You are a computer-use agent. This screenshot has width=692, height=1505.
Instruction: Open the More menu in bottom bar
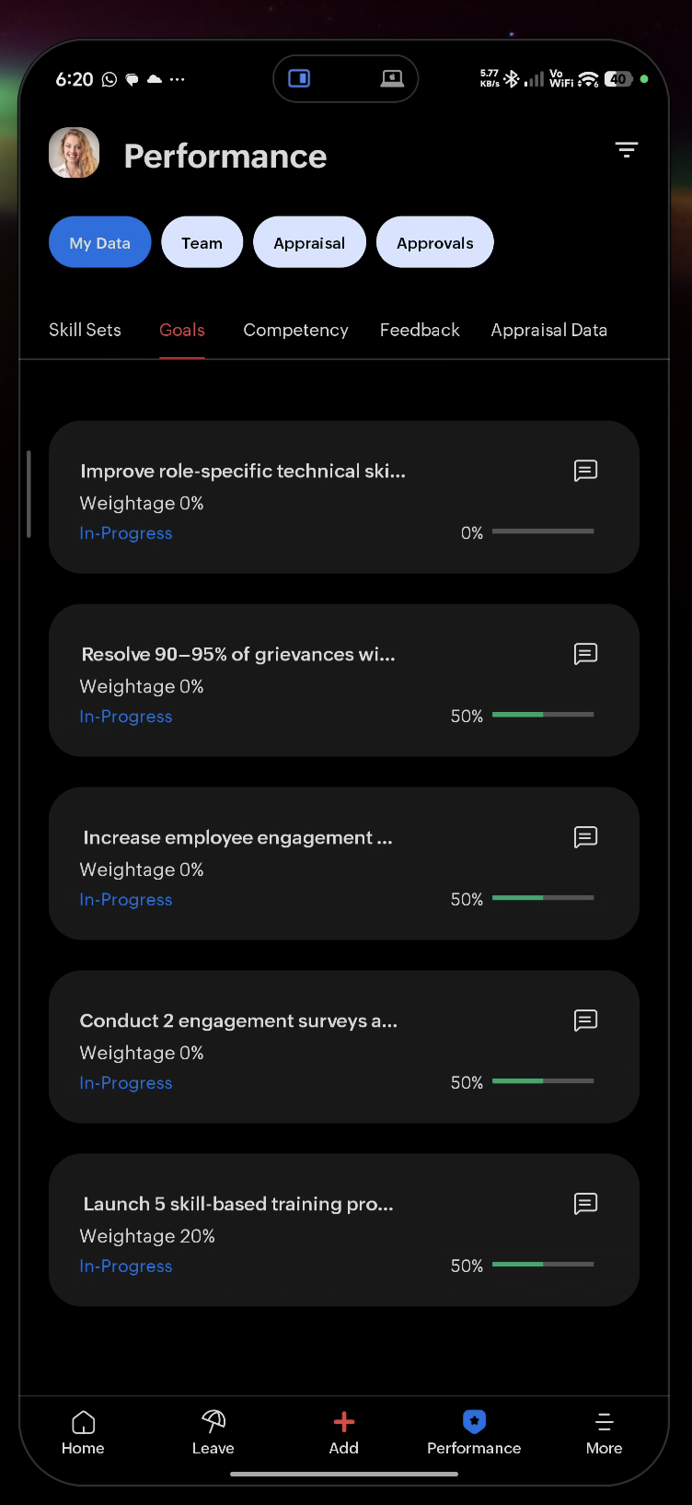point(604,1432)
